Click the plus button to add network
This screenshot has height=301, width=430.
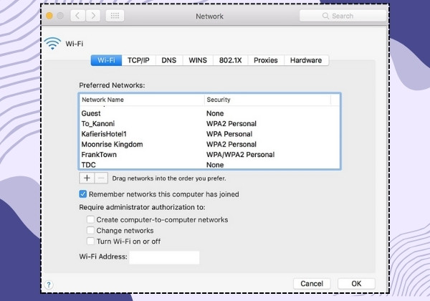pos(87,178)
